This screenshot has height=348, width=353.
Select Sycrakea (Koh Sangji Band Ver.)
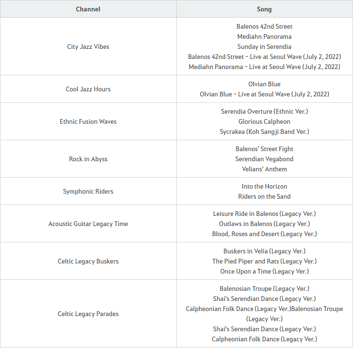264,132
